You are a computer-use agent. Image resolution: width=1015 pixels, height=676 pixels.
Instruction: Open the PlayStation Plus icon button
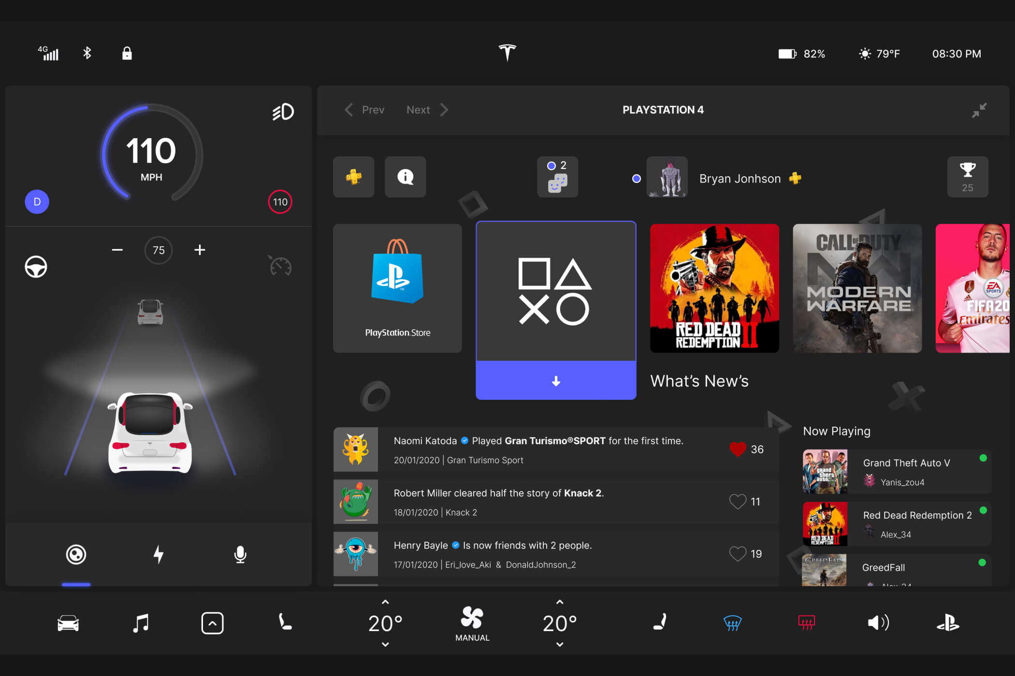tap(353, 177)
